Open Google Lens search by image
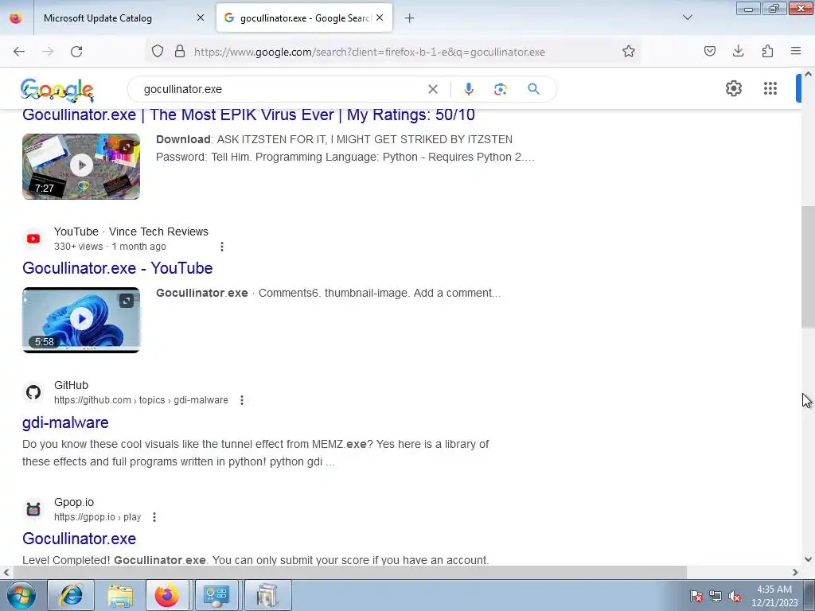Viewport: 815px width, 611px height. pyautogui.click(x=500, y=89)
